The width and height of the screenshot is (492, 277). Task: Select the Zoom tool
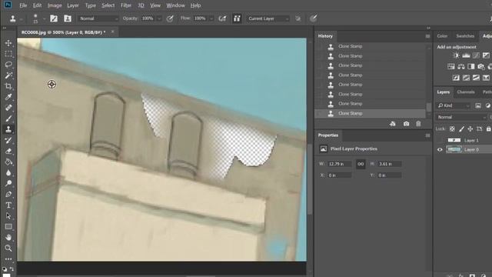[8, 248]
